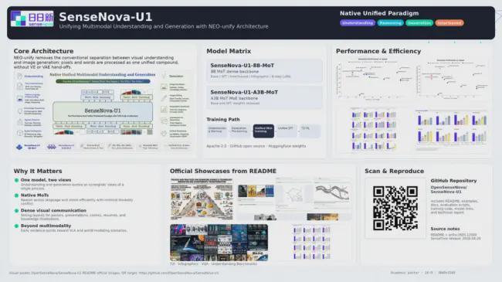Open the bar chart thumbnail in Official Showcases

click(311, 243)
